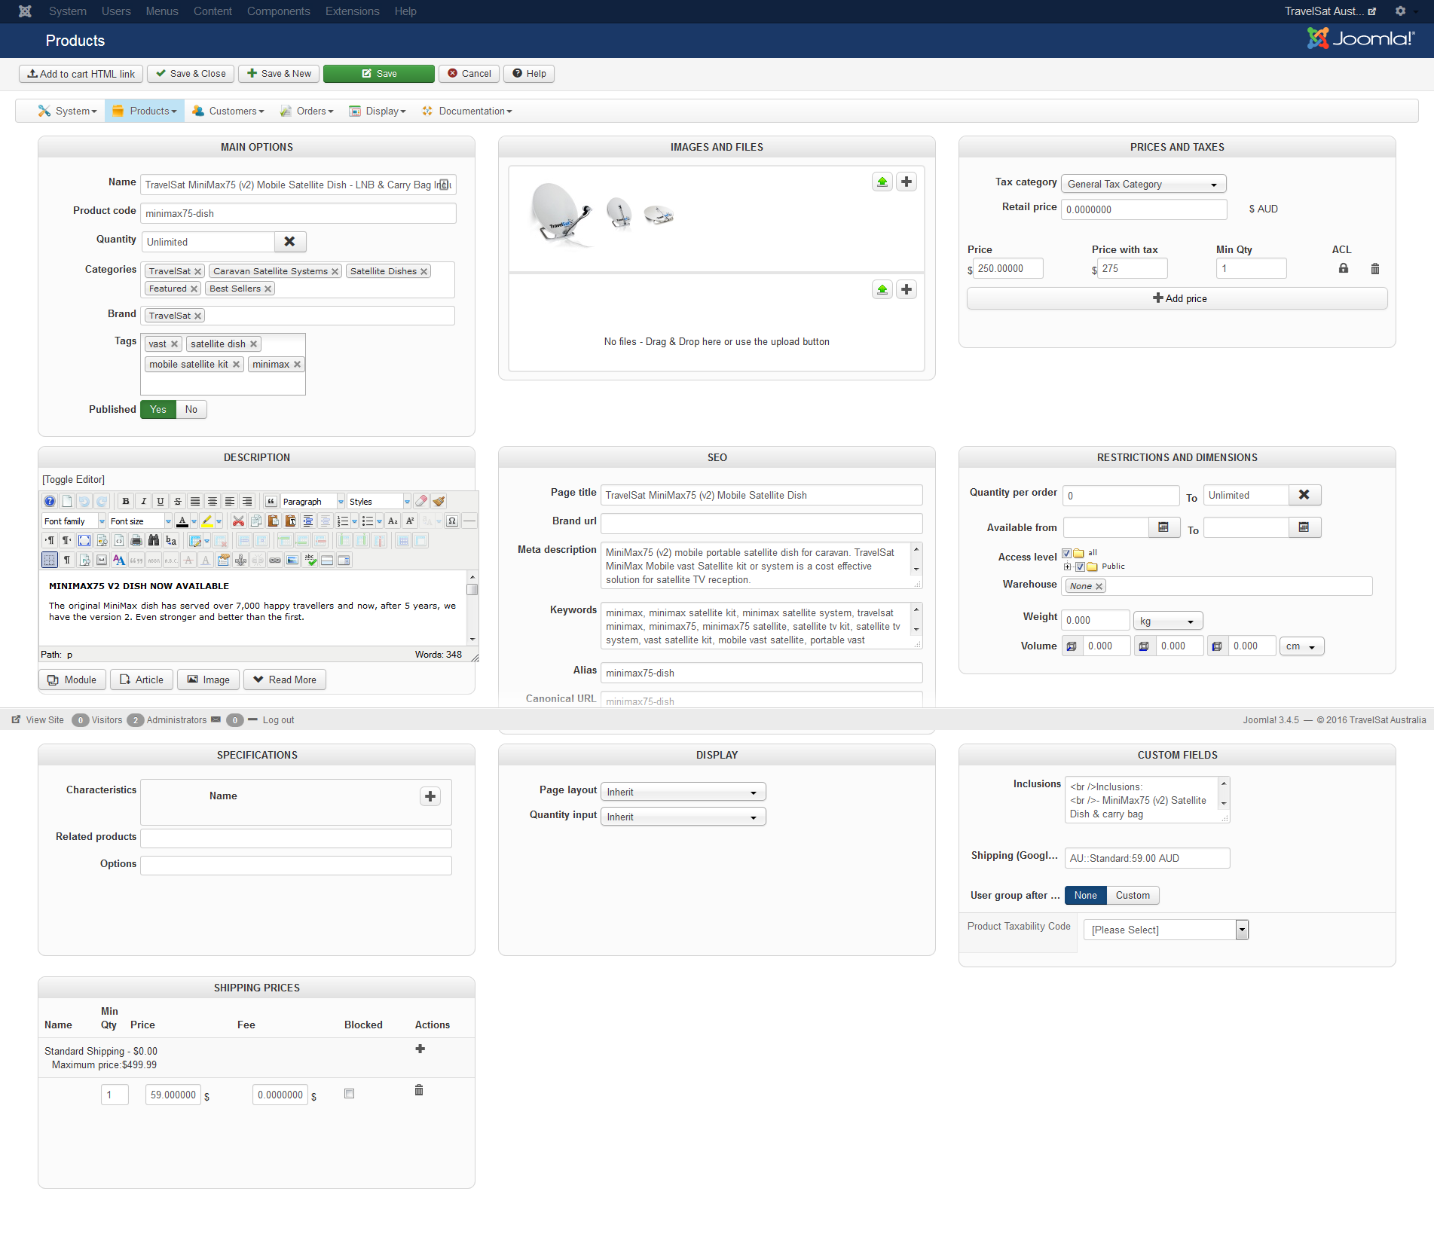Open the Users menu in the top bar
1434x1240 pixels.
[x=116, y=11]
